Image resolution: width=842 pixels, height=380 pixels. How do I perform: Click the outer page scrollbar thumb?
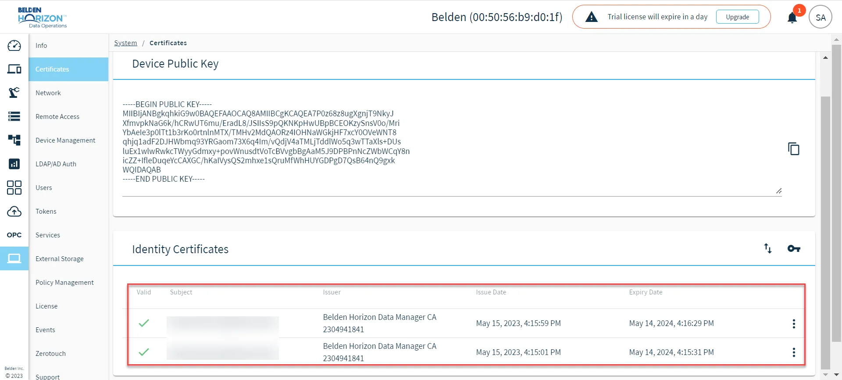(836, 193)
